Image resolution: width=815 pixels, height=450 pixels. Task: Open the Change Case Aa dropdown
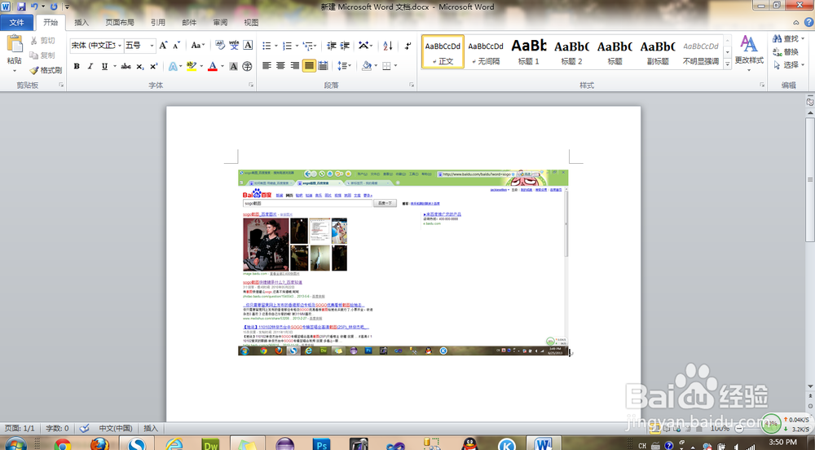[x=197, y=46]
